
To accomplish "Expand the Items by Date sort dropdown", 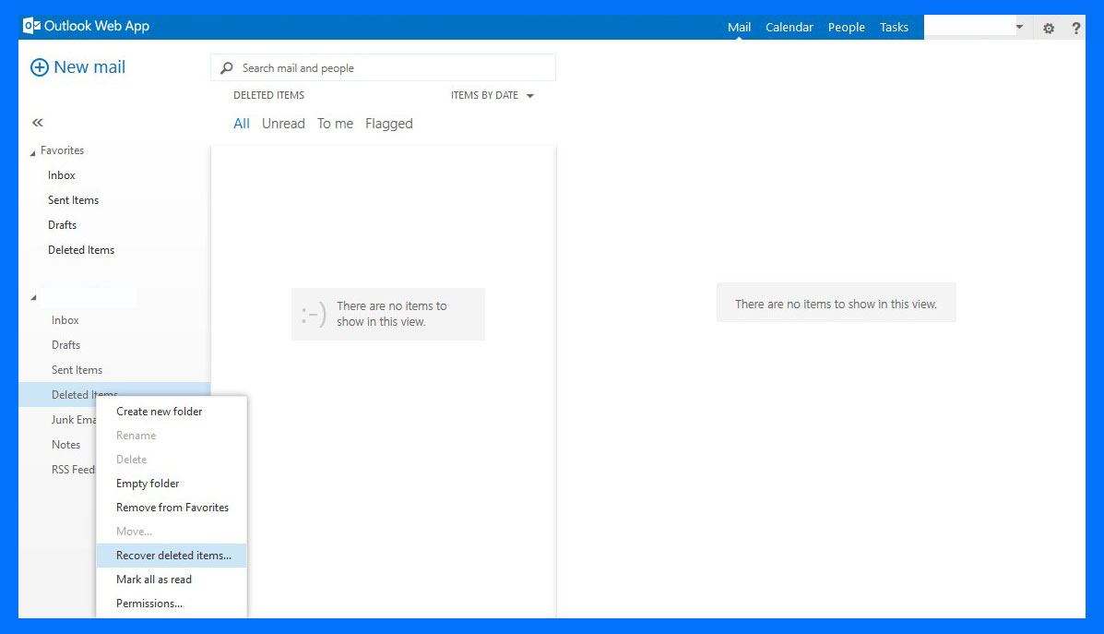I will pos(529,96).
